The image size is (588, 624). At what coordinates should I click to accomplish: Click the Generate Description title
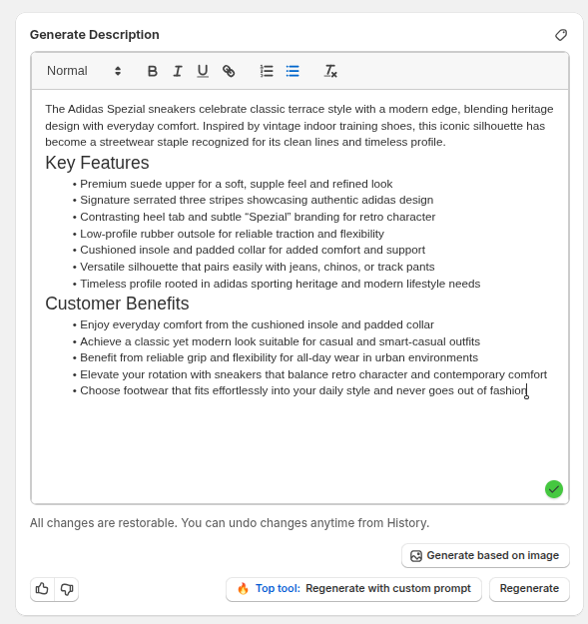click(94, 35)
